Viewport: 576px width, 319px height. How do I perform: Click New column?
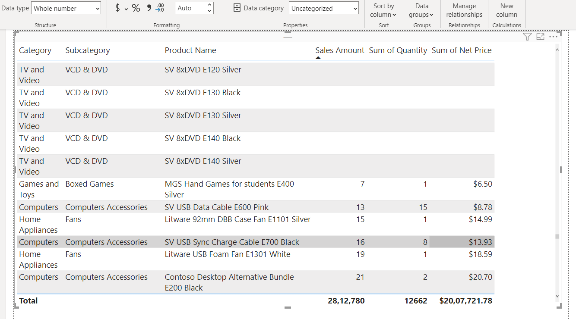click(506, 10)
